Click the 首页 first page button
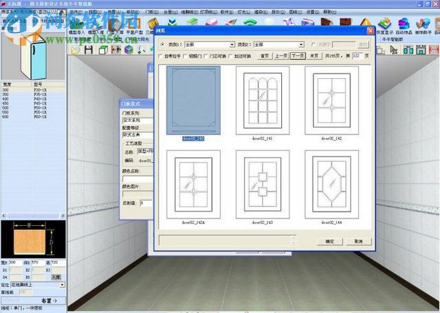The height and width of the screenshot is (313, 440). [x=265, y=56]
